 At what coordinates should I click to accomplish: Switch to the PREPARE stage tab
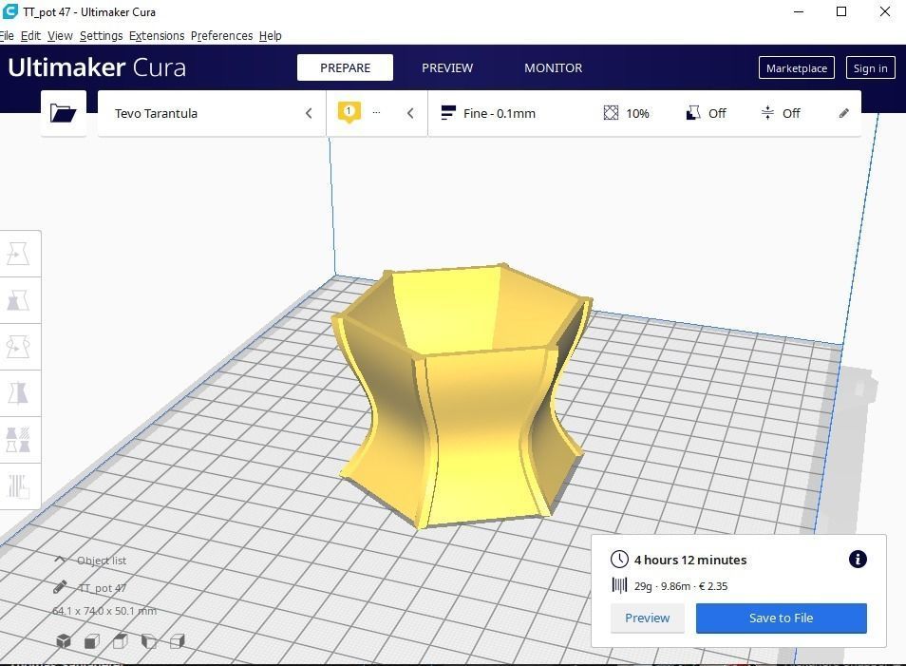345,67
